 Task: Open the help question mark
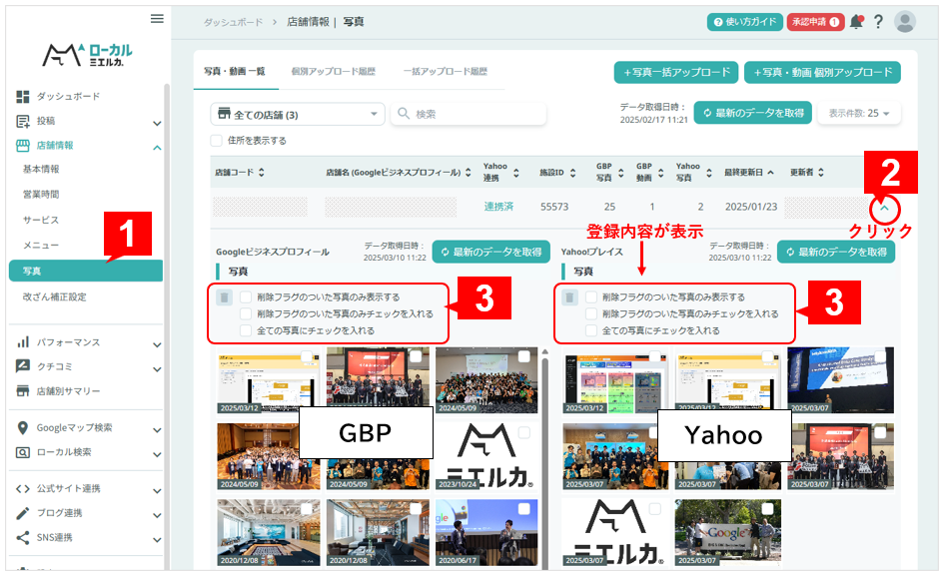(879, 22)
